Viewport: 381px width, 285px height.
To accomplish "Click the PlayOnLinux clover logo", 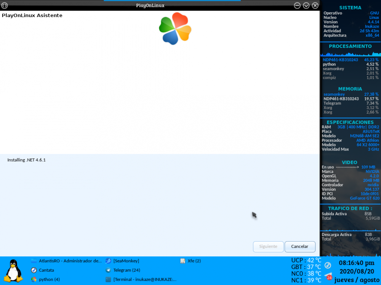I will (175, 28).
